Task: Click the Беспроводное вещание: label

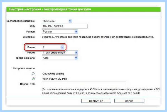Action: click(x=21, y=21)
